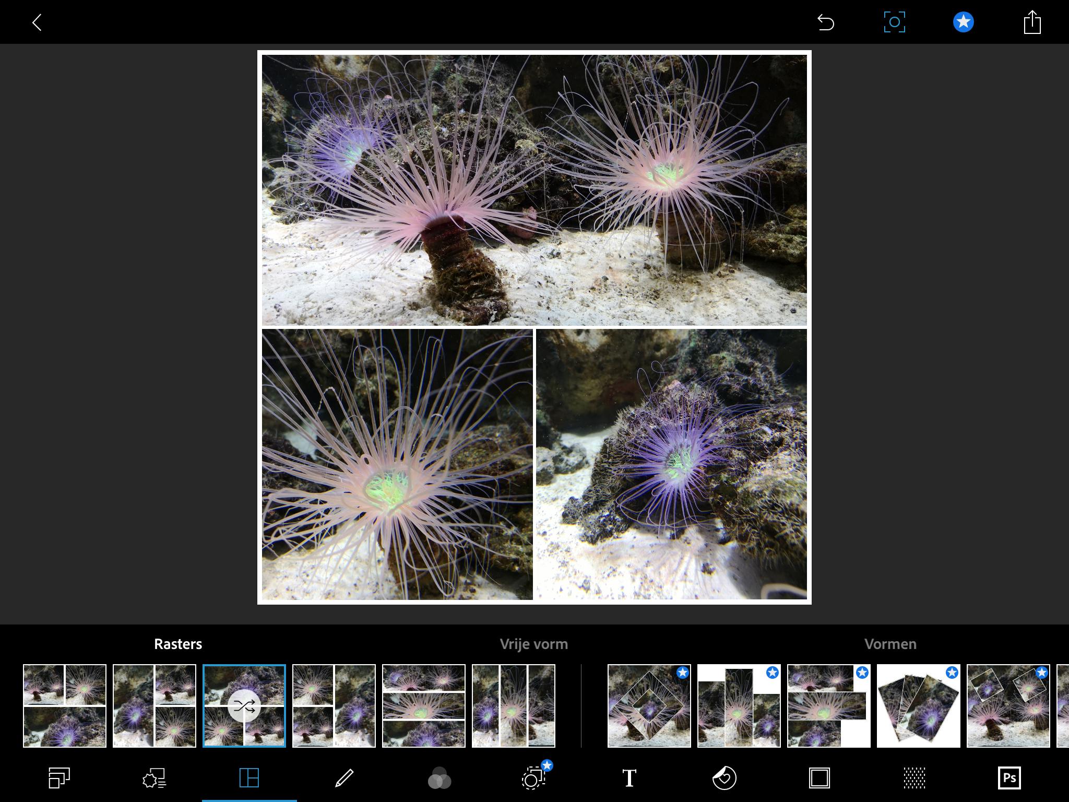Pick the rotated diamond premium layout
The width and height of the screenshot is (1069, 802).
coord(649,706)
